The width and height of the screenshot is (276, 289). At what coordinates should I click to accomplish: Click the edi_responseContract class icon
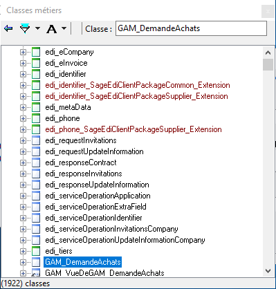[x=36, y=162]
